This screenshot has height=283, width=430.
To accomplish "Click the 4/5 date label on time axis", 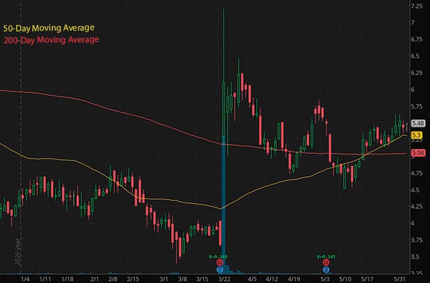I will (252, 279).
